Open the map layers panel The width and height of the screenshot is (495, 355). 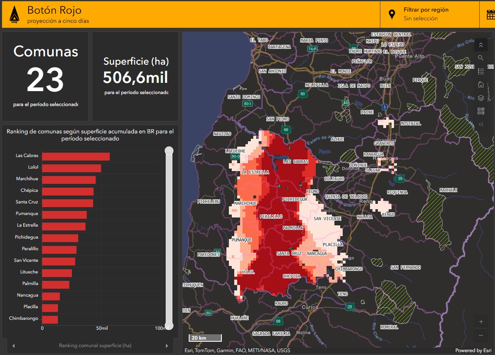[x=481, y=98]
